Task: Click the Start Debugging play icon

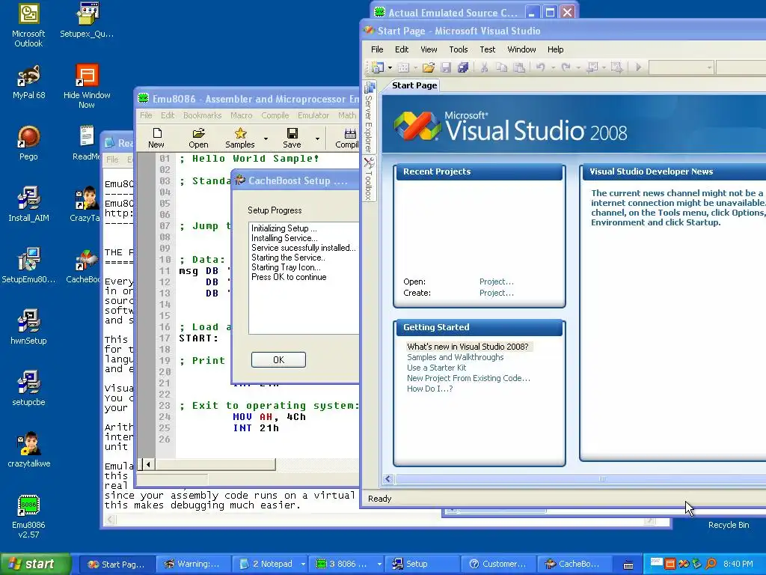Action: click(638, 67)
